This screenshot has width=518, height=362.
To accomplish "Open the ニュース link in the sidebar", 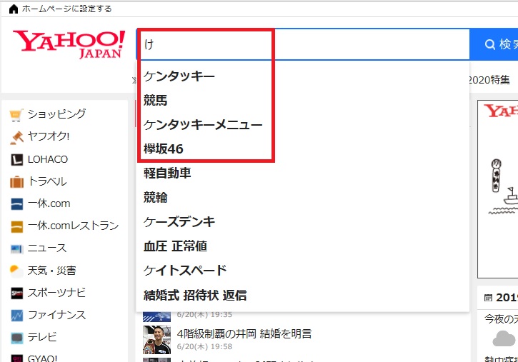I will pyautogui.click(x=47, y=248).
